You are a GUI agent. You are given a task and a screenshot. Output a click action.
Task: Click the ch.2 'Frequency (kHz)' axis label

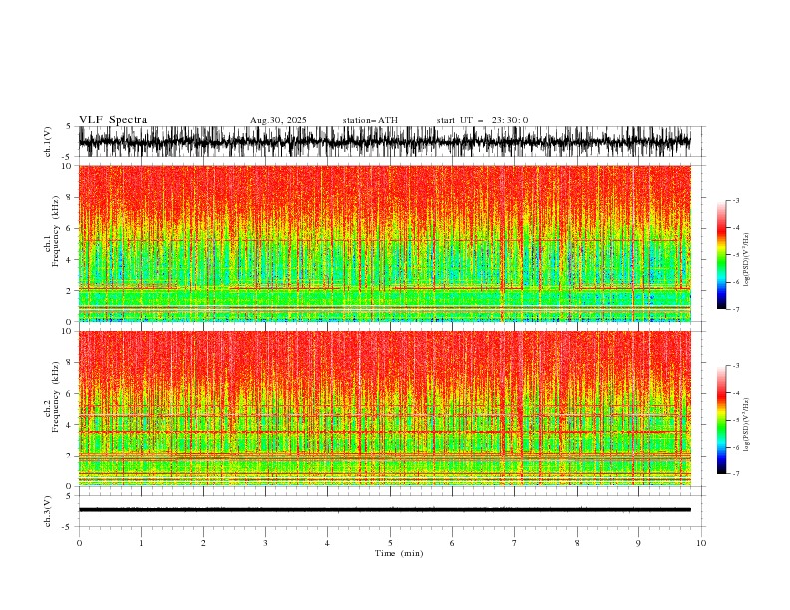tap(56, 397)
